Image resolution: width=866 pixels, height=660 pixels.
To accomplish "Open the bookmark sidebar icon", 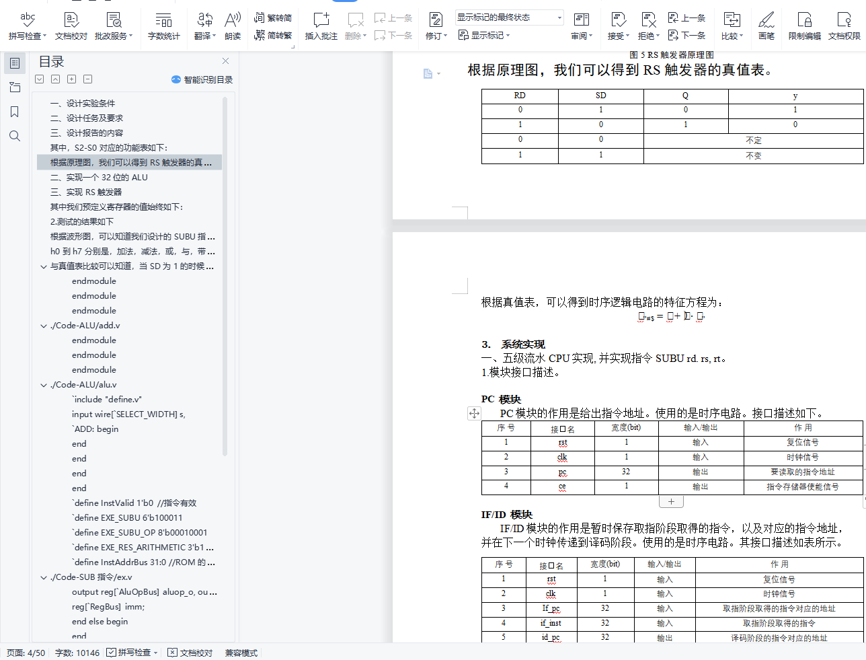I will pos(15,112).
